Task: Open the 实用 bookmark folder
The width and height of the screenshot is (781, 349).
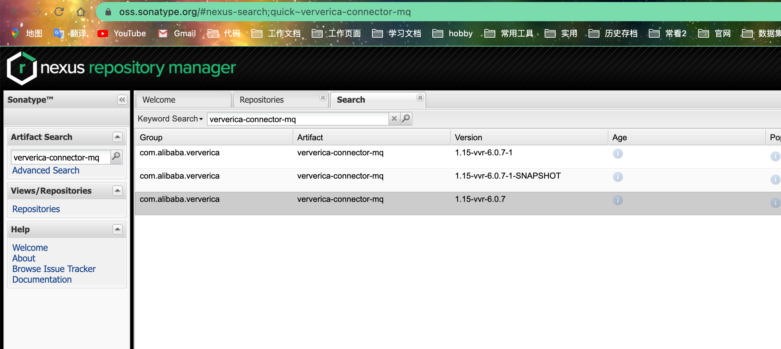Action: coord(561,34)
